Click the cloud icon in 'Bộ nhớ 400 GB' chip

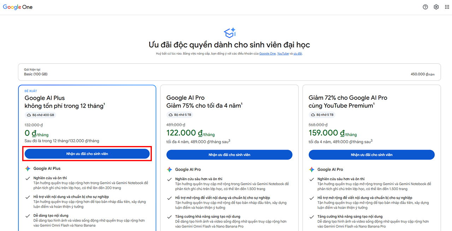point(29,115)
